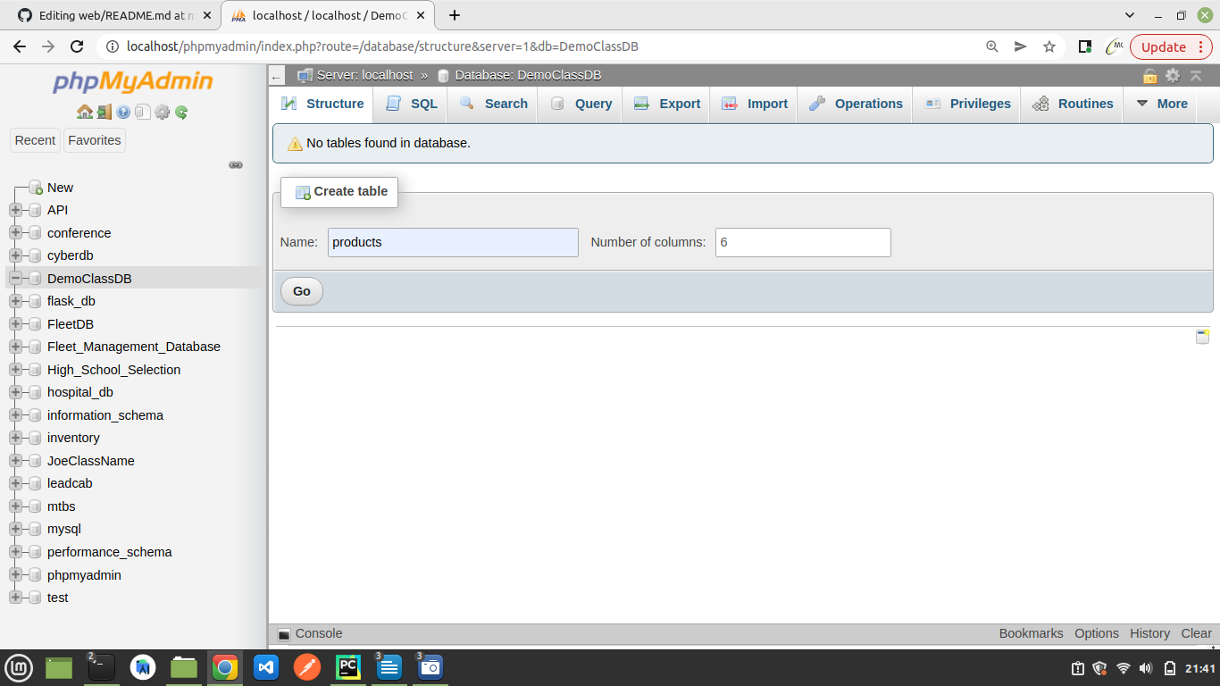Open the Operations tab
The height and width of the screenshot is (686, 1220).
click(x=856, y=104)
